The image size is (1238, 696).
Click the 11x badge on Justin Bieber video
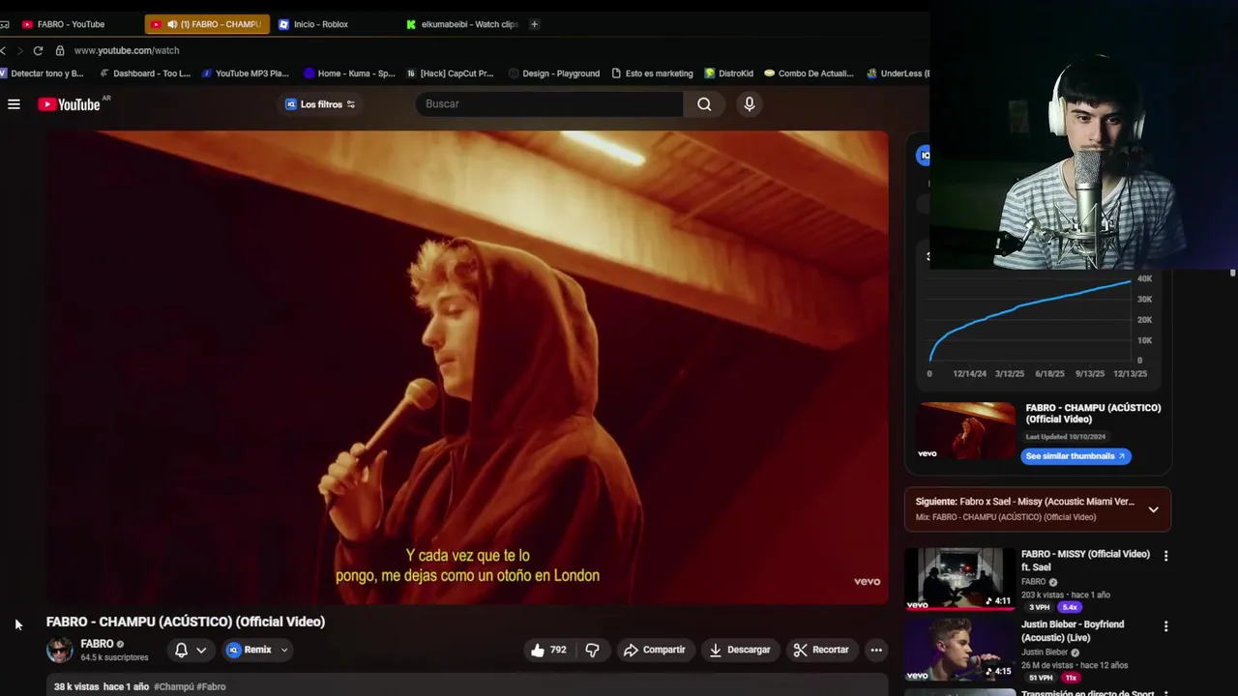tap(1071, 678)
